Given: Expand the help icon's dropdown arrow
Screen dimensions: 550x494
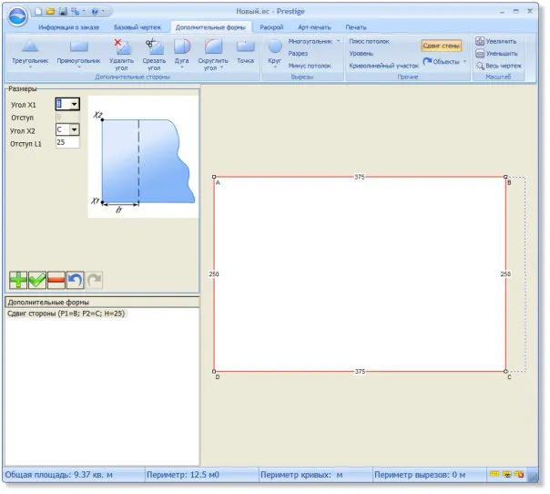Looking at the screenshot, I should point(103,12).
